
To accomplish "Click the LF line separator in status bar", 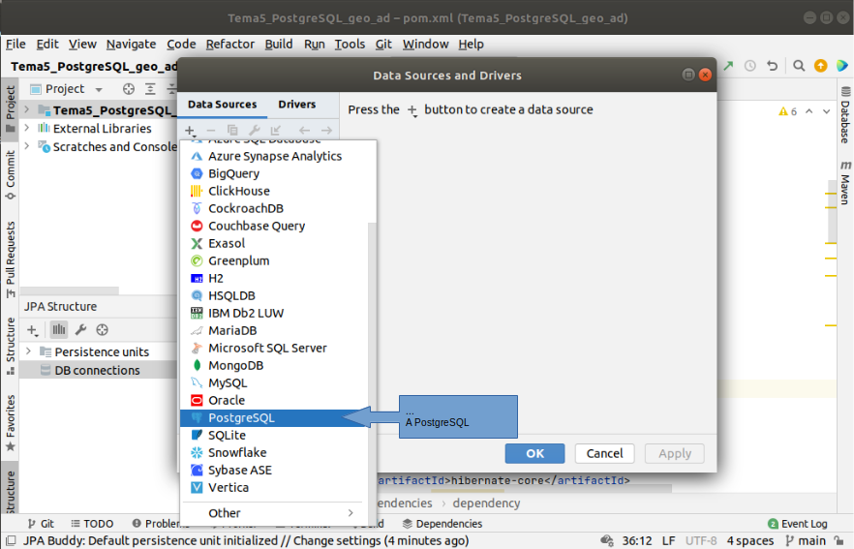I will point(668,541).
